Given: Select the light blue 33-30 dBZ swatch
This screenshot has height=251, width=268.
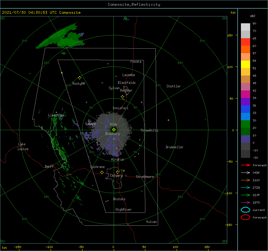Looking at the screenshot, I should [x=245, y=116].
